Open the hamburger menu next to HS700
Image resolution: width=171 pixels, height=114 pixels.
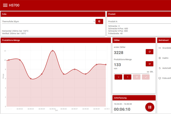tap(5, 5)
